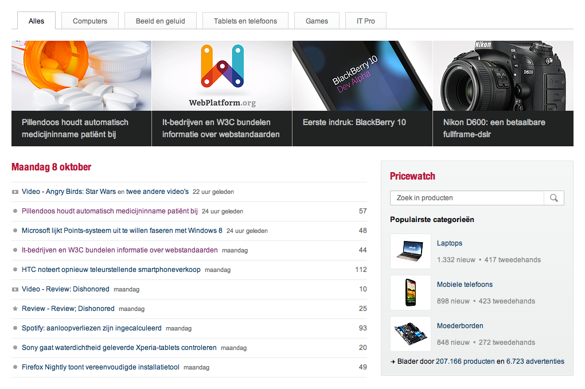Image resolution: width=585 pixels, height=389 pixels.
Task: Open HTC noteert teleurstellende smartphoneverkoop article
Action: [x=111, y=270]
